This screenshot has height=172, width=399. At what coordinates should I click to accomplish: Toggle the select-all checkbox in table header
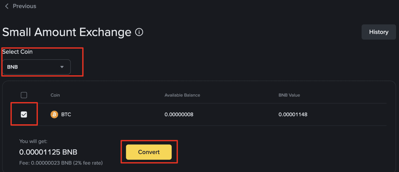[24, 95]
